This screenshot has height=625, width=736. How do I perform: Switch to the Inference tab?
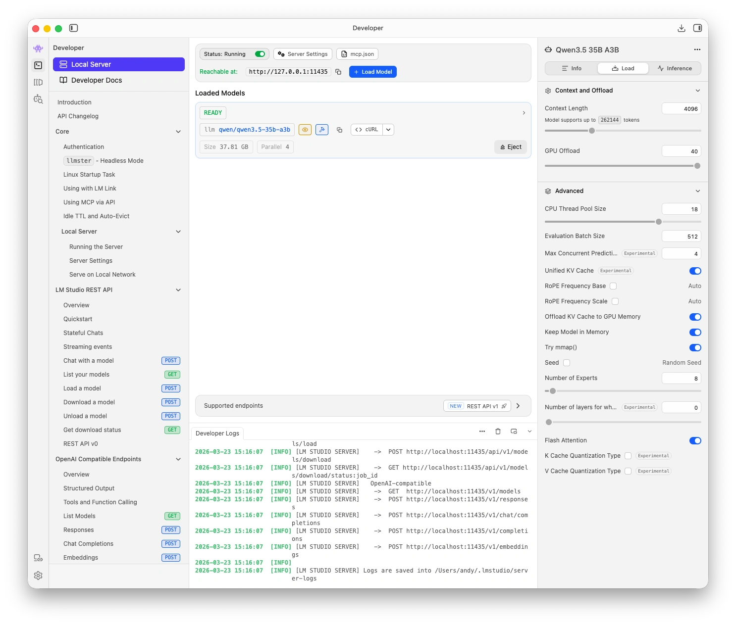(x=675, y=68)
